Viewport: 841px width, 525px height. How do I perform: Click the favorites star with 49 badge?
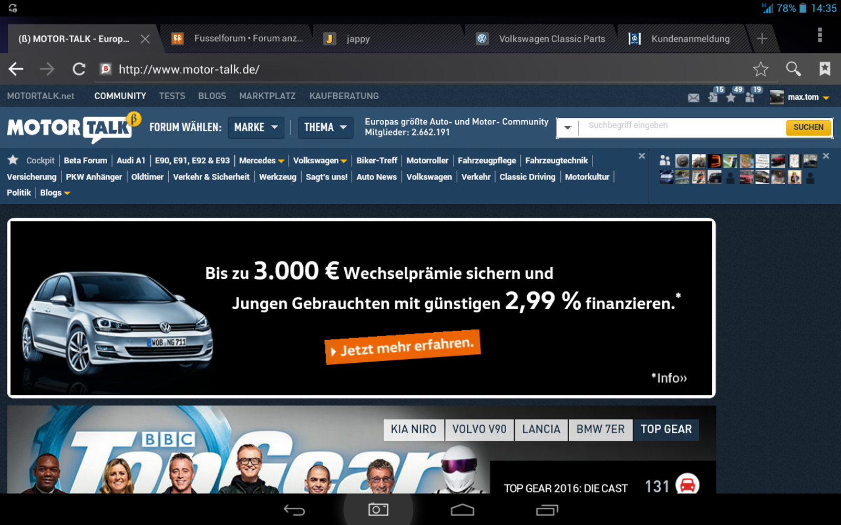click(731, 97)
